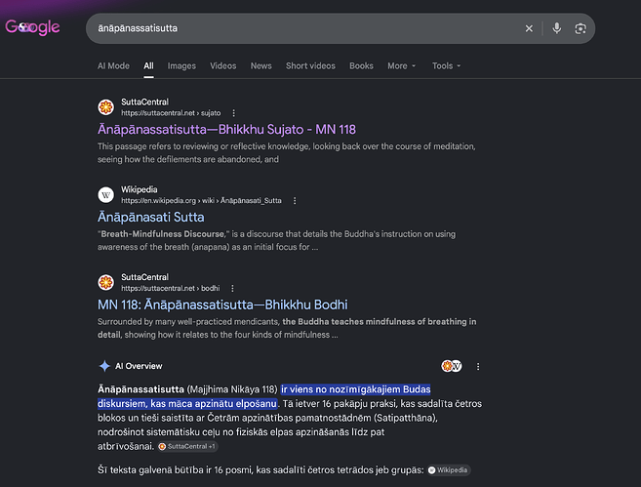Click the AI Overview sparkle icon
This screenshot has width=641, height=487.
tap(104, 366)
